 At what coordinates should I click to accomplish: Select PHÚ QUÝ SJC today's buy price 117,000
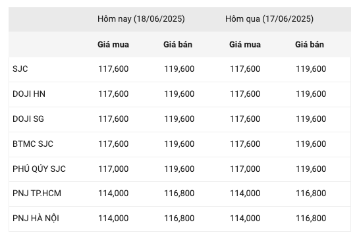(113, 169)
